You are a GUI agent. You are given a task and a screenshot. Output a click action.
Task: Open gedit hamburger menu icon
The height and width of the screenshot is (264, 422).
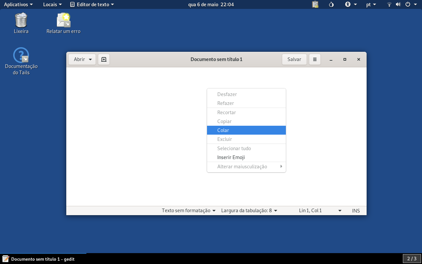315,59
